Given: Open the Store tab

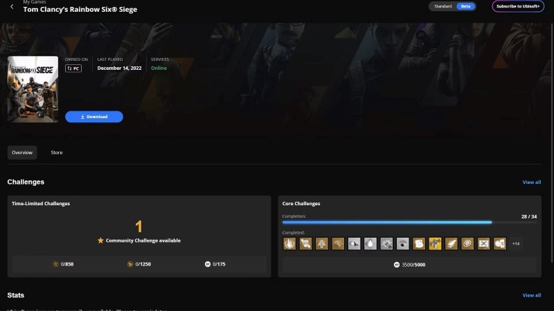Looking at the screenshot, I should click(x=57, y=153).
